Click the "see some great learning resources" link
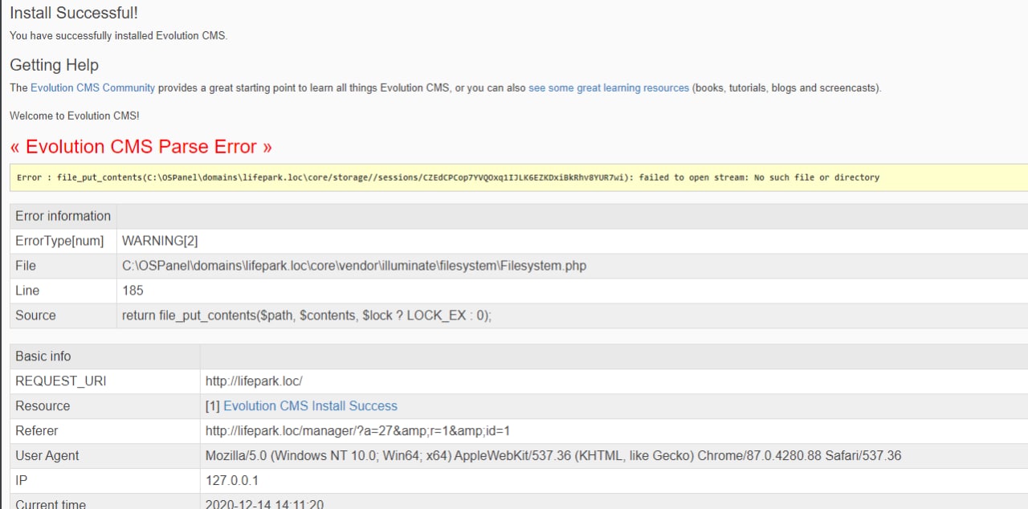 tap(609, 88)
